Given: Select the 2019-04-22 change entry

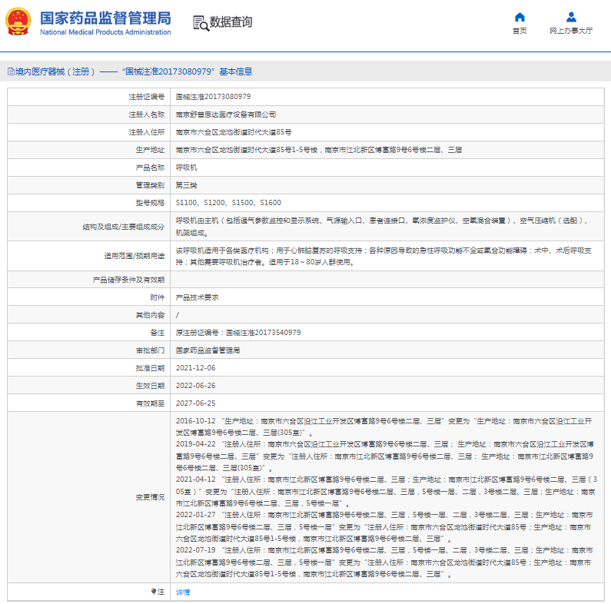Looking at the screenshot, I should tap(384, 456).
